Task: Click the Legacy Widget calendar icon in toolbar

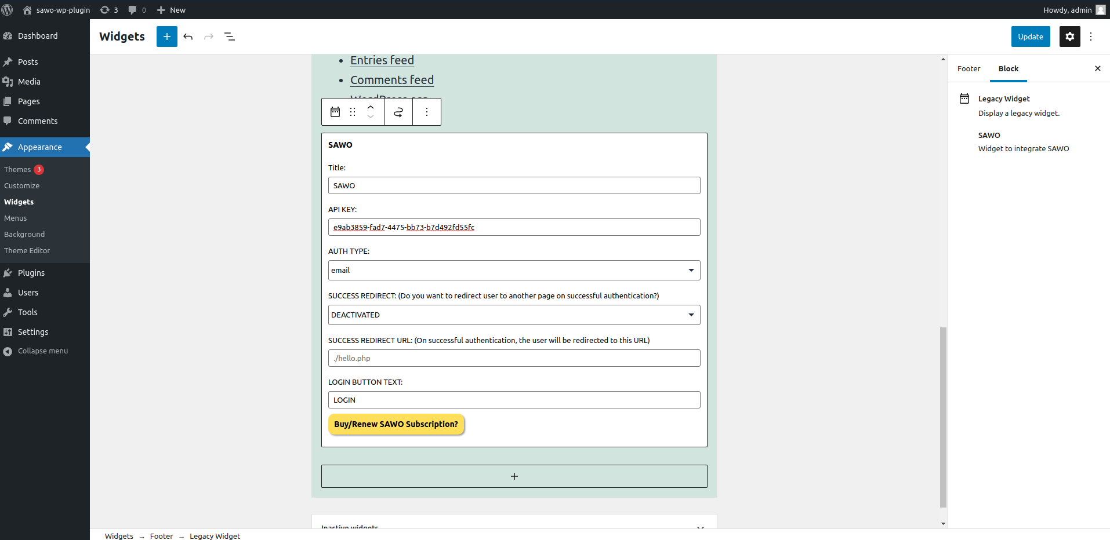Action: (335, 112)
